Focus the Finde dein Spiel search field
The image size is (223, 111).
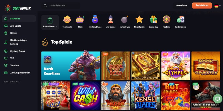[x=61, y=6]
